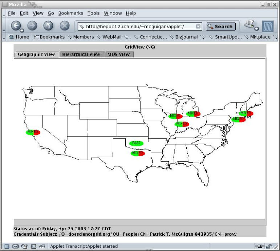This screenshot has height=251, width=280.
Task: Switch to the MDS View tab
Action: (x=118, y=54)
